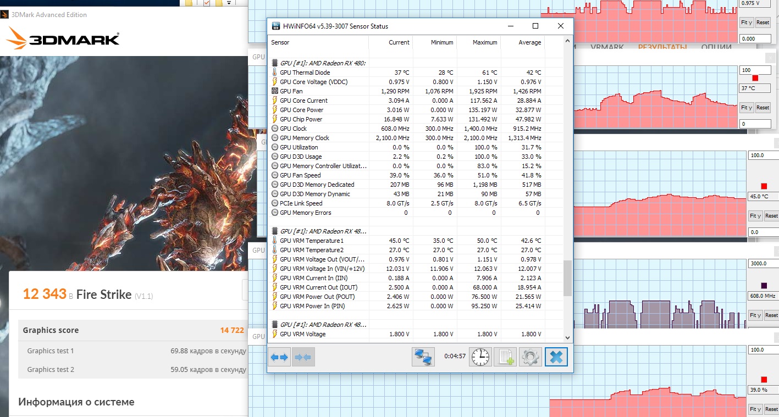The height and width of the screenshot is (417, 779).
Task: Click the 3DMark orange logo
Action: [x=63, y=40]
